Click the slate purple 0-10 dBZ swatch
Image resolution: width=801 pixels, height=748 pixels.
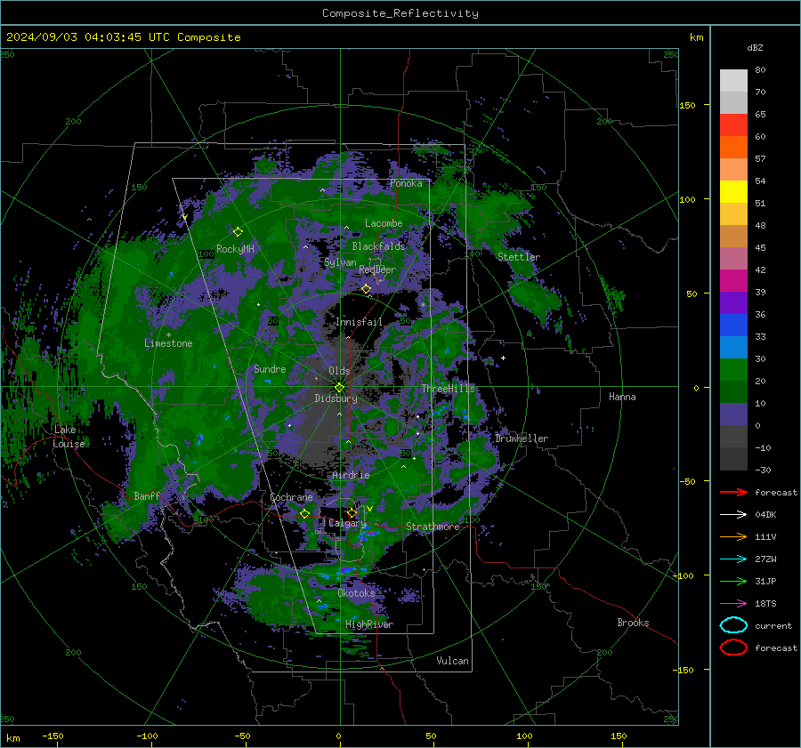click(x=733, y=414)
